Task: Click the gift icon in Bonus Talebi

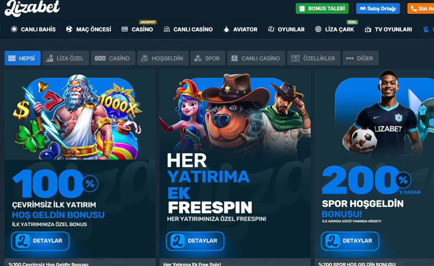Action: pos(302,9)
